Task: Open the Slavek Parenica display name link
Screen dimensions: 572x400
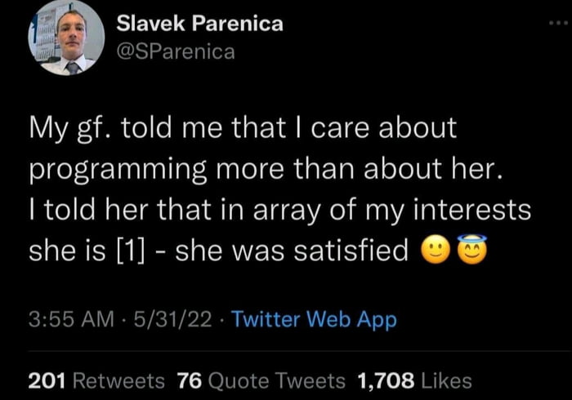Action: tap(199, 24)
